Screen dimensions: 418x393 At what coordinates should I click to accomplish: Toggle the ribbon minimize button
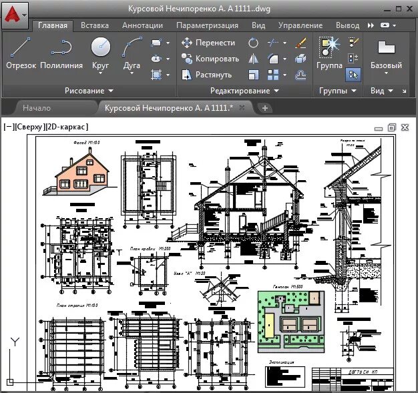coord(388,25)
